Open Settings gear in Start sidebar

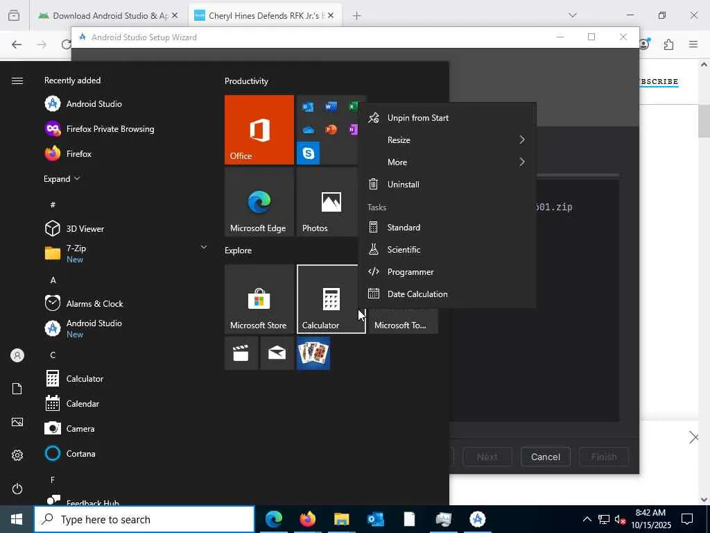(x=17, y=455)
